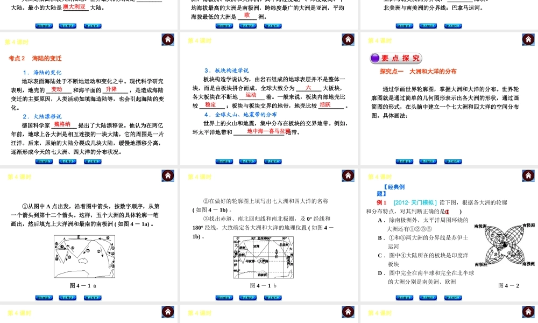This screenshot has width=538, height=323.
Task: Click the red answer 稳定
Action: click(210, 104)
